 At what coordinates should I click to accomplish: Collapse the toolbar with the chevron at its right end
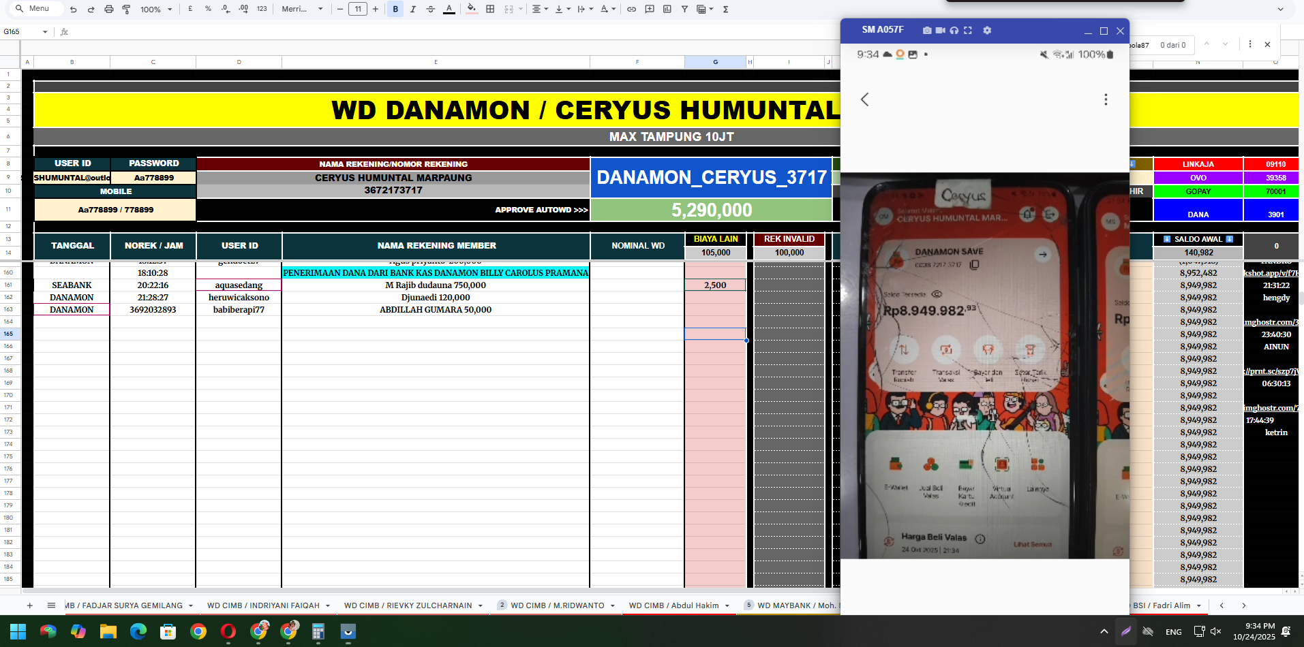[1280, 10]
